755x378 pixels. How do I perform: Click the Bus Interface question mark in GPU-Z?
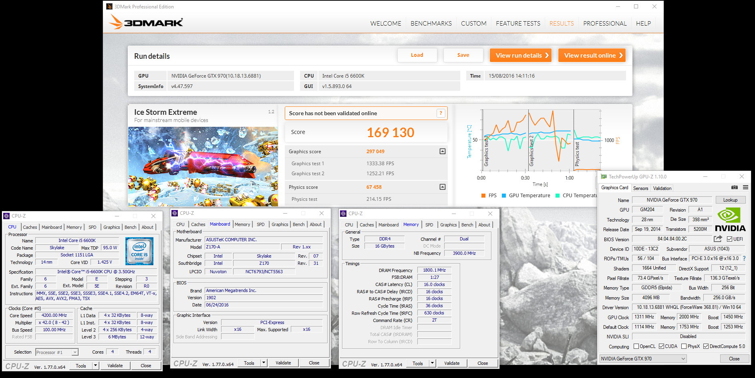744,258
